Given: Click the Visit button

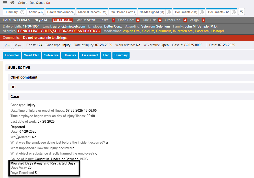Looking at the screenshot, I should pos(8,45).
